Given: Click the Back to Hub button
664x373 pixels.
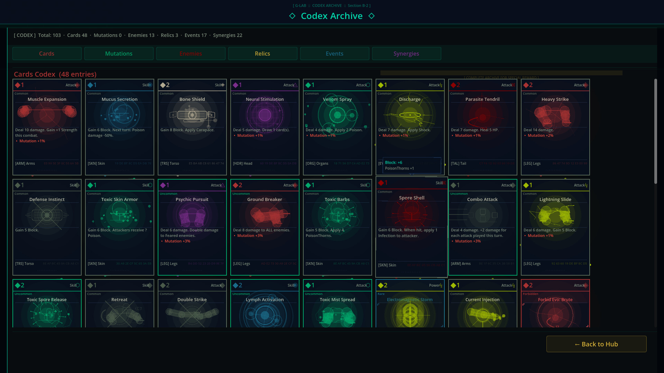Looking at the screenshot, I should point(596,344).
